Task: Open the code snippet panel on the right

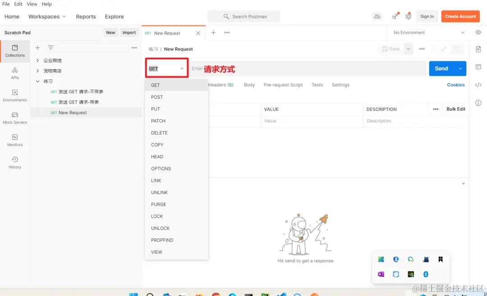Action: (x=478, y=85)
